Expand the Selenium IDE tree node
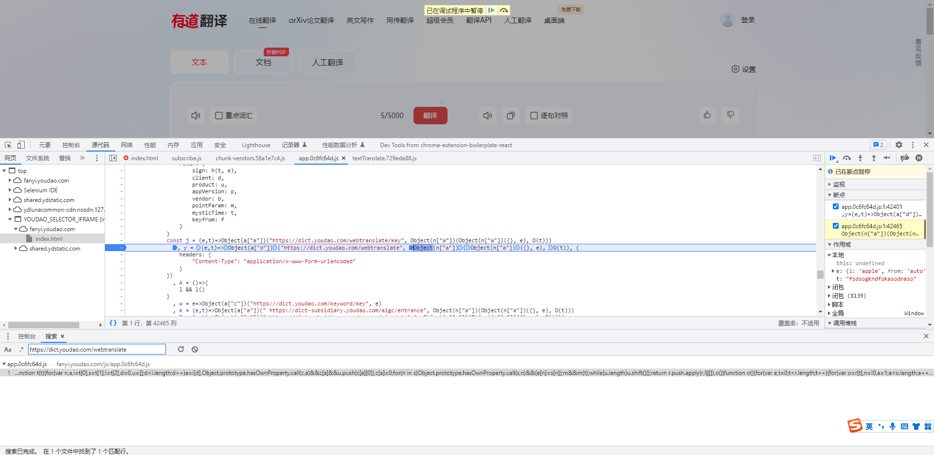The image size is (934, 455). point(10,190)
